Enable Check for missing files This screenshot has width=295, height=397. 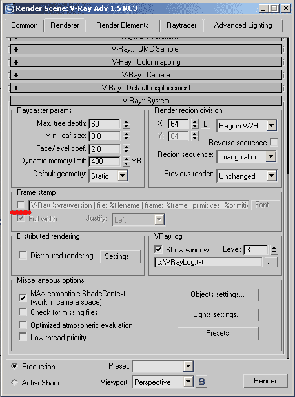point(23,312)
